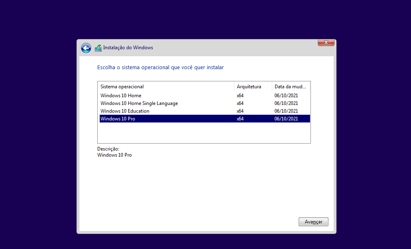The width and height of the screenshot is (411, 249).
Task: Choose Windows 10 Education from list
Action: 205,111
